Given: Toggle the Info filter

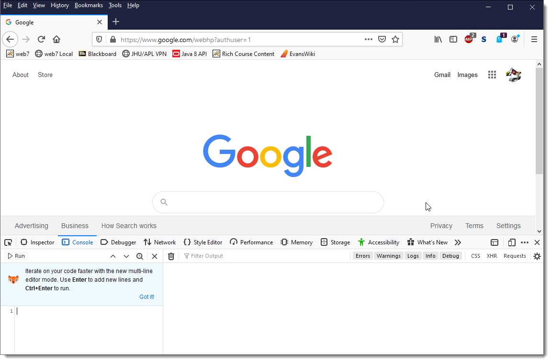Looking at the screenshot, I should (430, 256).
